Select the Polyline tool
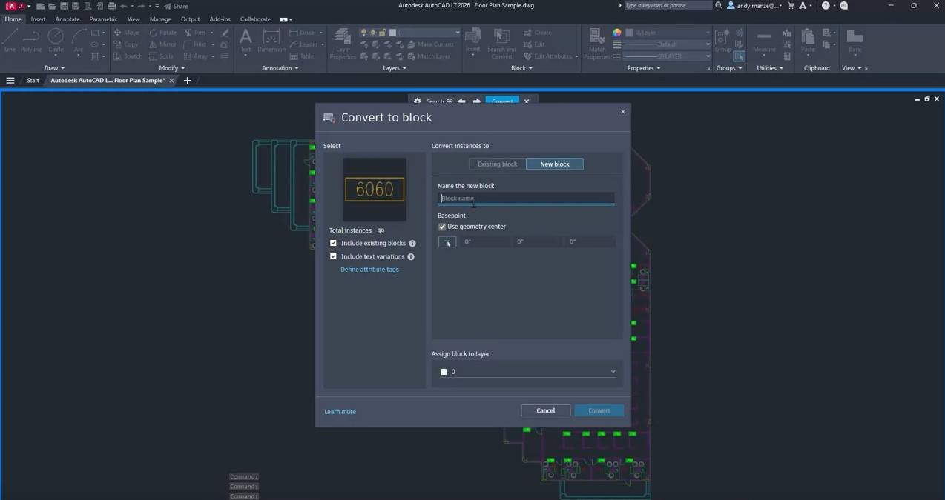 pyautogui.click(x=31, y=41)
